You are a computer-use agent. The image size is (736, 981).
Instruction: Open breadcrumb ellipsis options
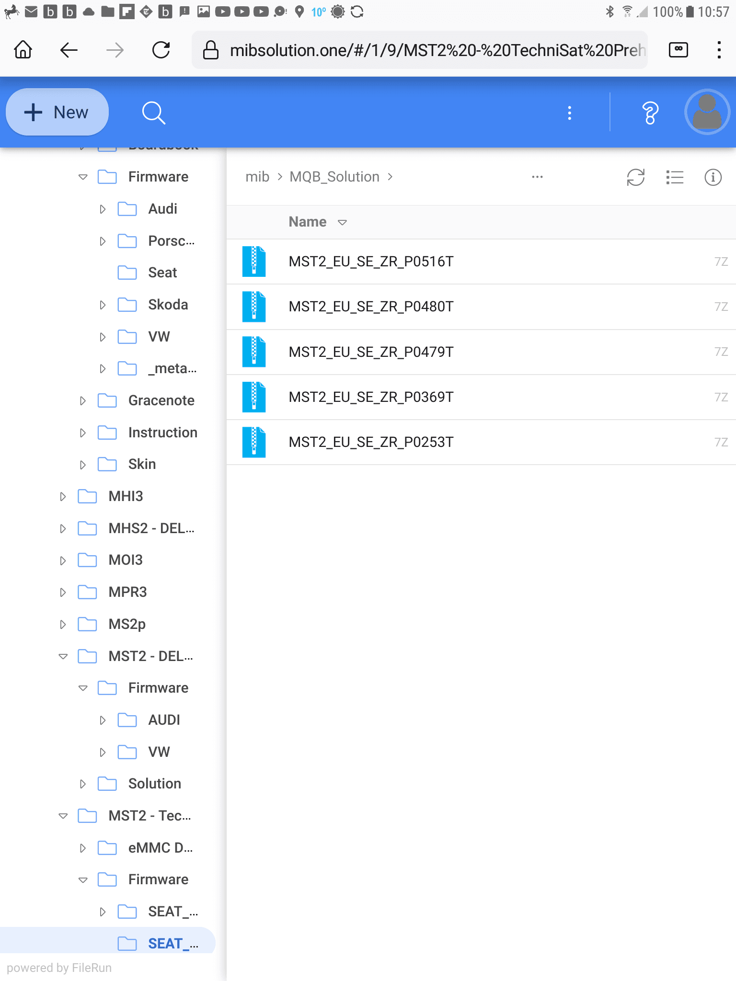[x=537, y=177]
